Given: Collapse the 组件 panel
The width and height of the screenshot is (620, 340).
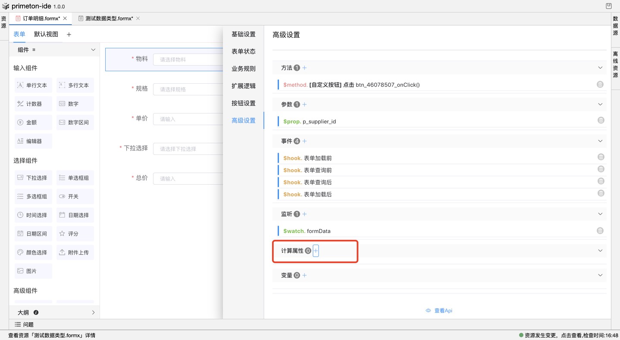Looking at the screenshot, I should [93, 50].
